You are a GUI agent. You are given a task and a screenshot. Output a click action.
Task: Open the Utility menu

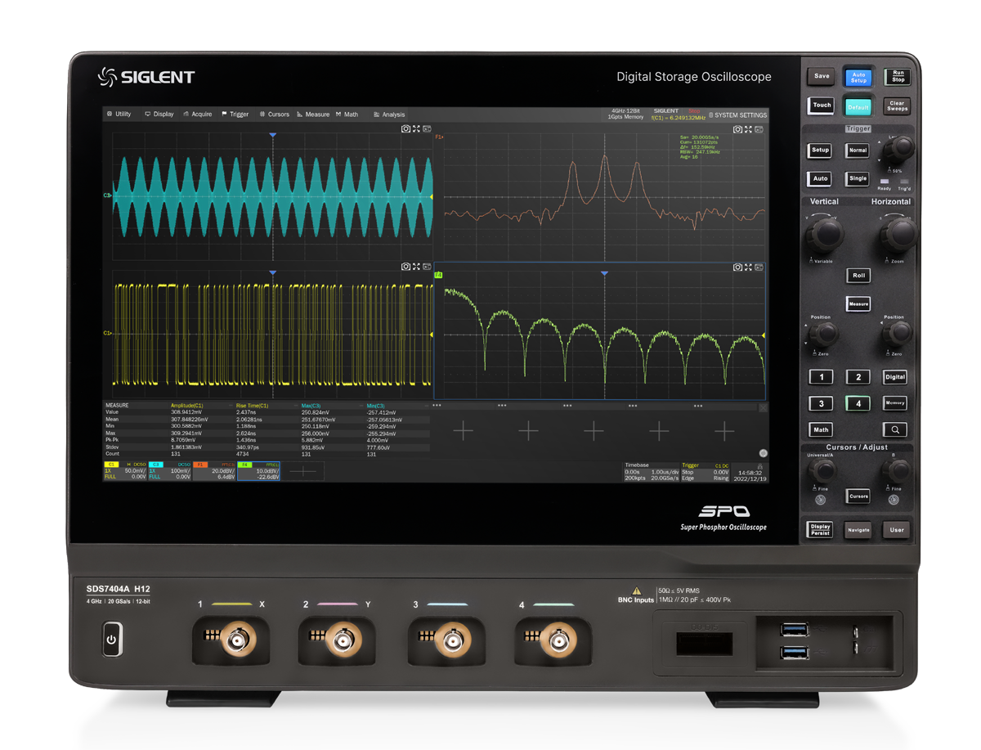click(x=118, y=115)
